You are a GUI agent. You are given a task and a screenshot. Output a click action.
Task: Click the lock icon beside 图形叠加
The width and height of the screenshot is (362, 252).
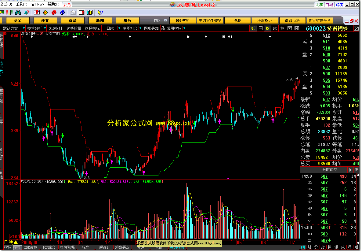(x=163, y=28)
